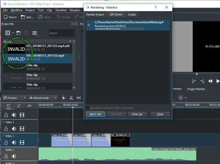The image size is (220, 164).
Task: Select the creepy-background-daniel_simon.wav audio clip
Action: tap(117, 154)
